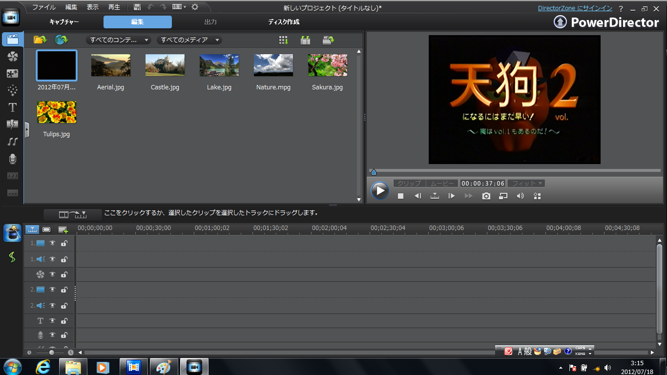Click the preview volume speaker icon

click(x=520, y=196)
